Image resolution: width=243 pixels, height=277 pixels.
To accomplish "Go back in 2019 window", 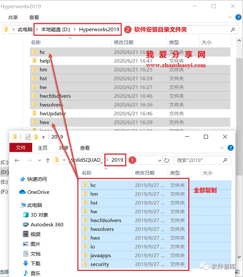I will [x=17, y=160].
